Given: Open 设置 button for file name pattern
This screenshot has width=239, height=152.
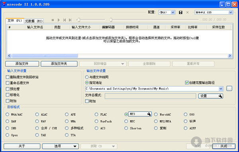Looking at the screenshot, I should click(211, 96).
